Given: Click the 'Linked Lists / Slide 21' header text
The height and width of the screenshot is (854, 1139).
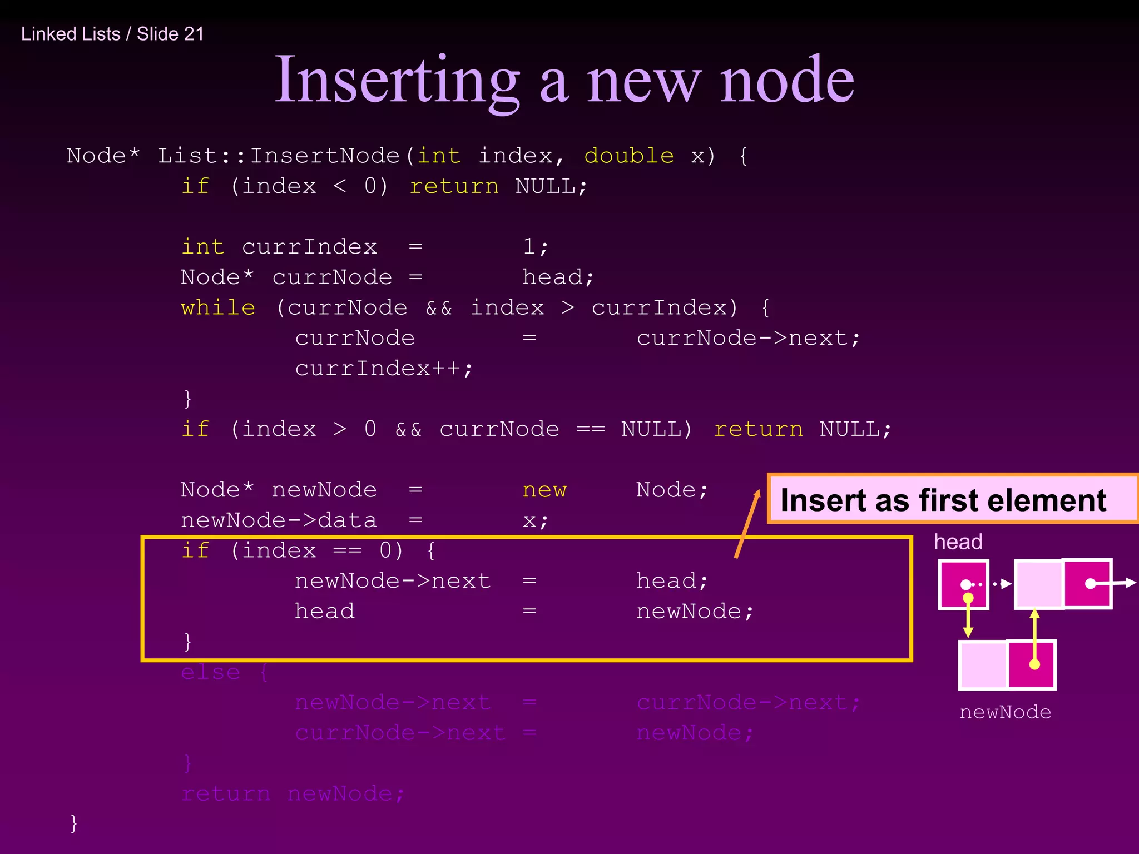Looking at the screenshot, I should point(112,34).
